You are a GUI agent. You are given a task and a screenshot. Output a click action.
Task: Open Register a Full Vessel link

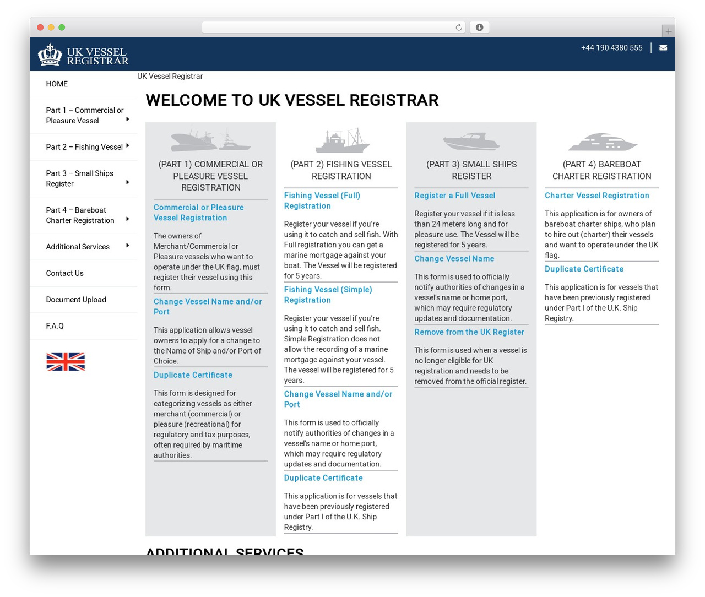[455, 196]
